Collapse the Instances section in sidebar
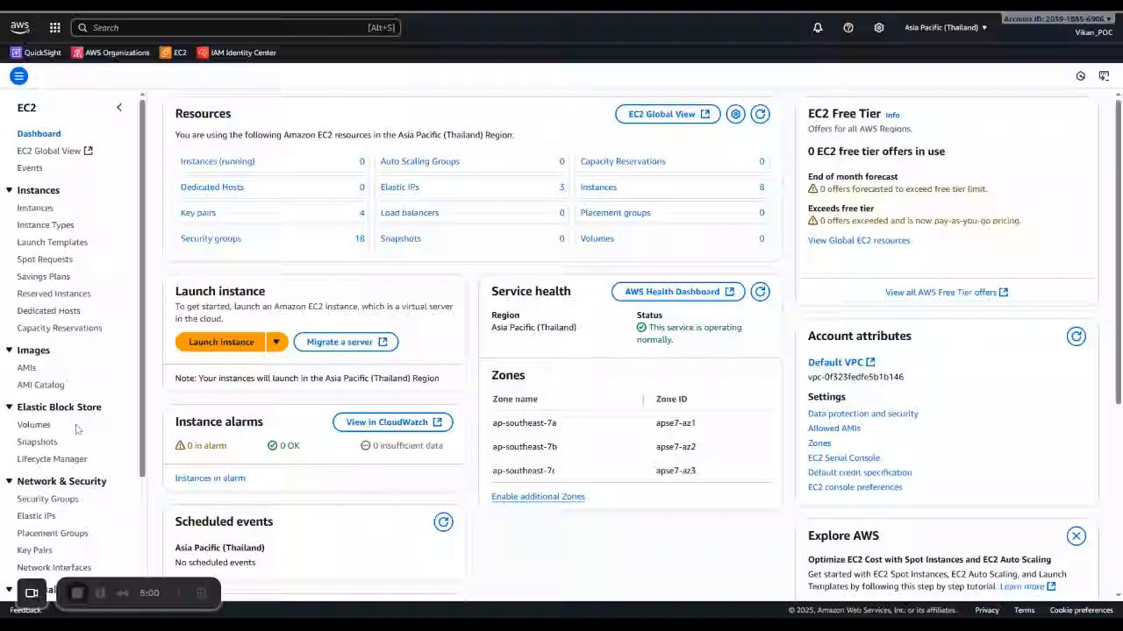Image resolution: width=1123 pixels, height=631 pixels. [x=10, y=190]
